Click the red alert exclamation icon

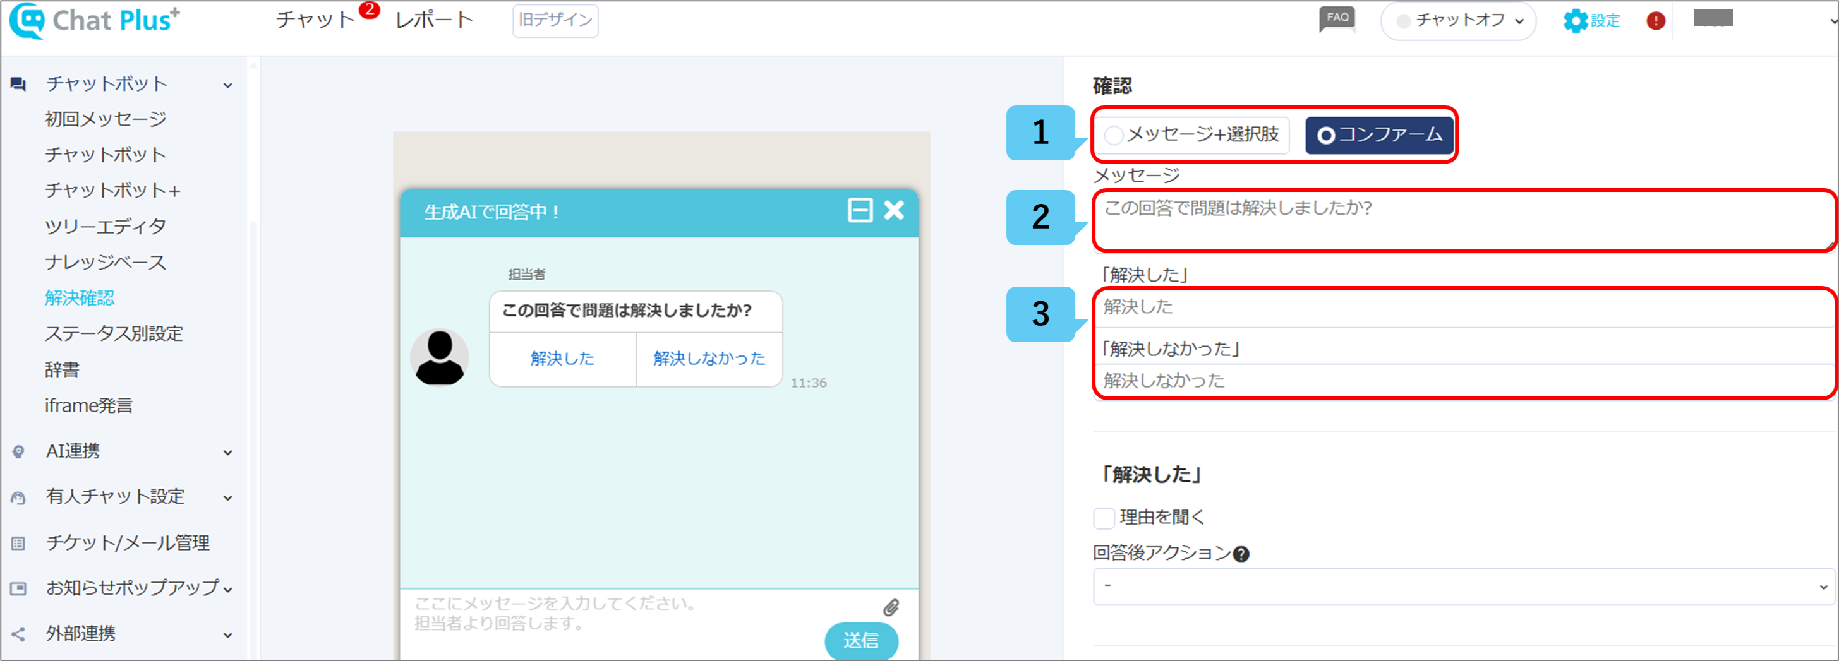pos(1656,21)
